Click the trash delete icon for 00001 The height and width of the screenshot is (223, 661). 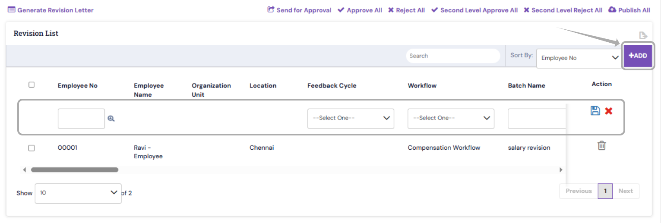tap(601, 146)
